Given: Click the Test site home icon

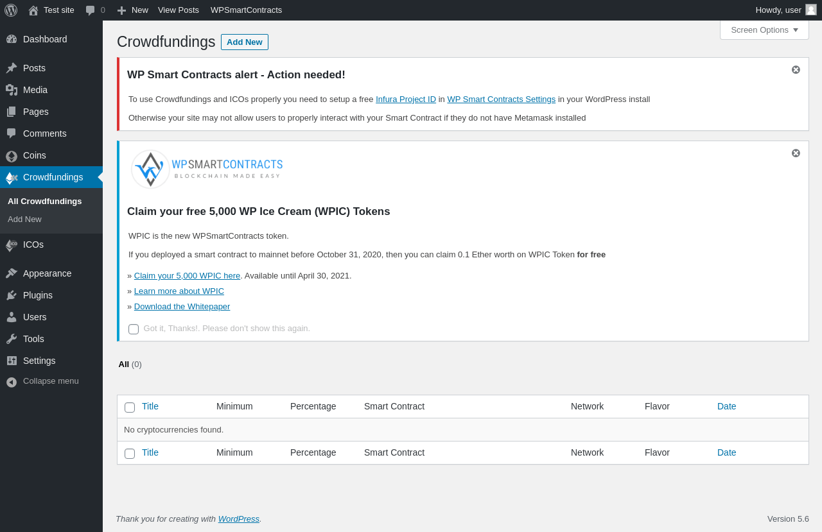Looking at the screenshot, I should [x=33, y=10].
